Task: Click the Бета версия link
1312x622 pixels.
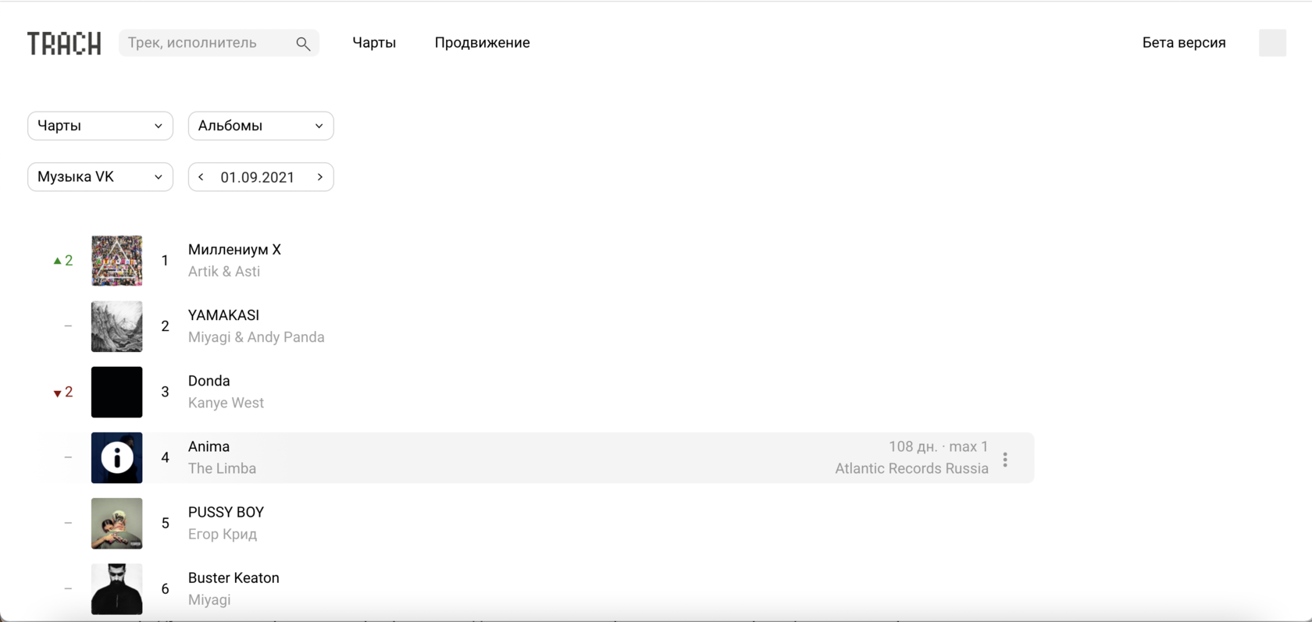Action: click(x=1183, y=43)
